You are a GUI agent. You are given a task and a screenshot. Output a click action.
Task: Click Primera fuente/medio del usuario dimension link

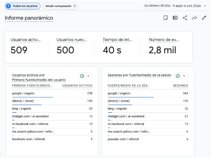pos(39,80)
